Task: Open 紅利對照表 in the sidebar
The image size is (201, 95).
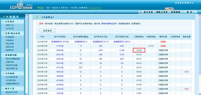Action: click(11, 80)
